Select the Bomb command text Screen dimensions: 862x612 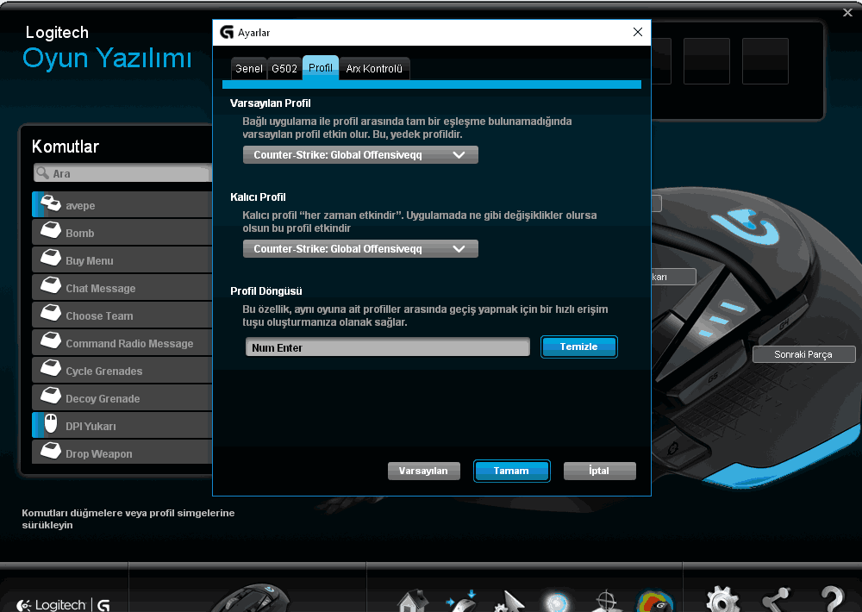79,233
